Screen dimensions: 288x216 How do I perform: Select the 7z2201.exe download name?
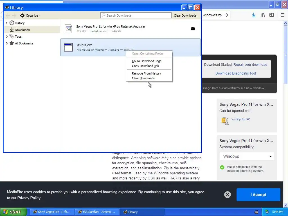click(84, 45)
